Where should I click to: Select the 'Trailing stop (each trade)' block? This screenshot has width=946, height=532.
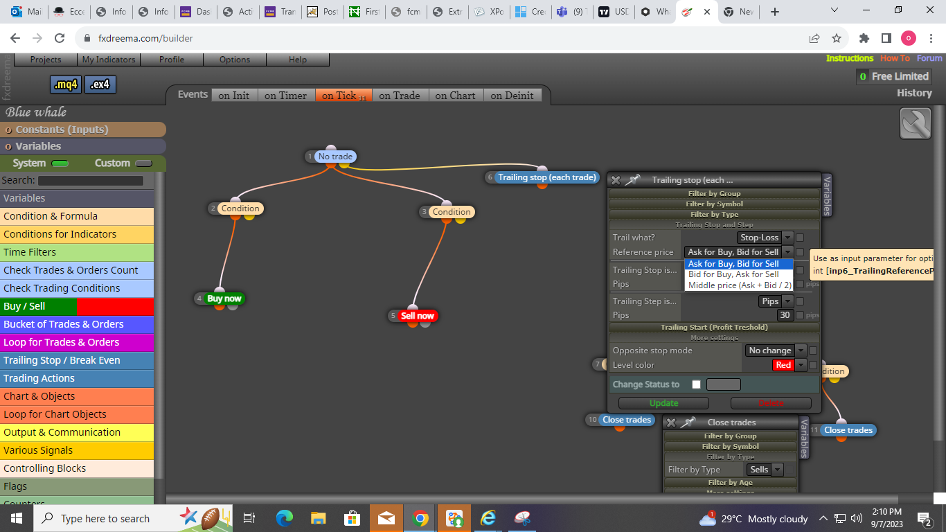(546, 177)
